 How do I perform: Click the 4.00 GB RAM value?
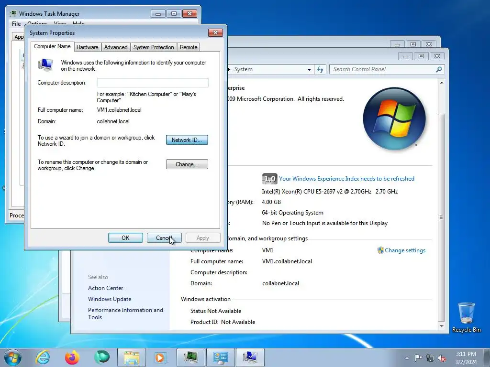[x=271, y=202]
